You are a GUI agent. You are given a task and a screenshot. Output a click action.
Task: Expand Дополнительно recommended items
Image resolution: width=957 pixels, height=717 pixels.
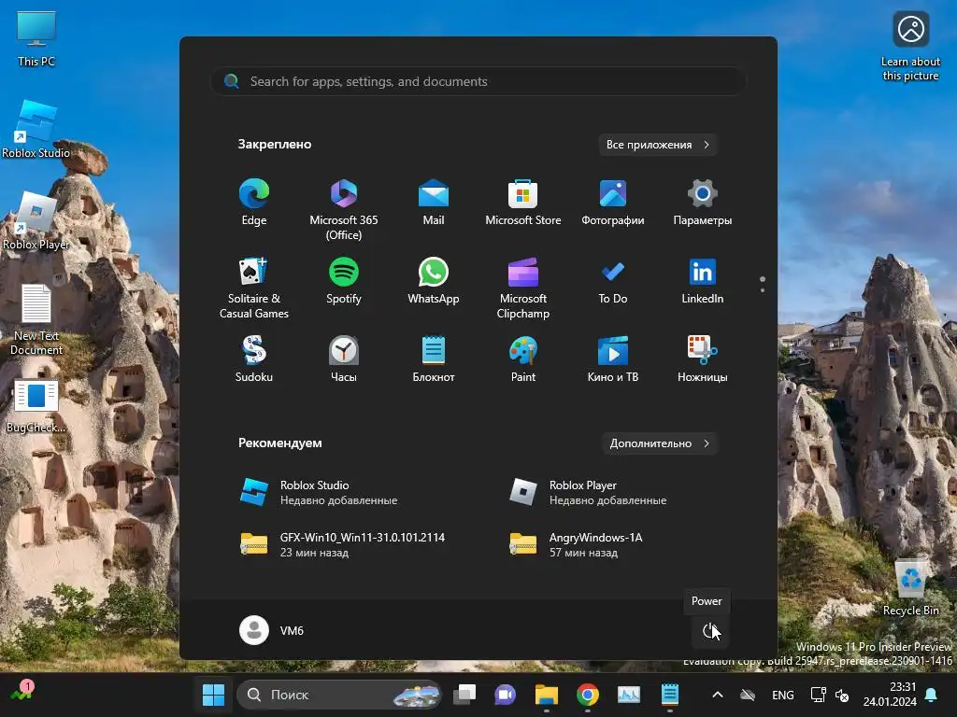point(659,443)
